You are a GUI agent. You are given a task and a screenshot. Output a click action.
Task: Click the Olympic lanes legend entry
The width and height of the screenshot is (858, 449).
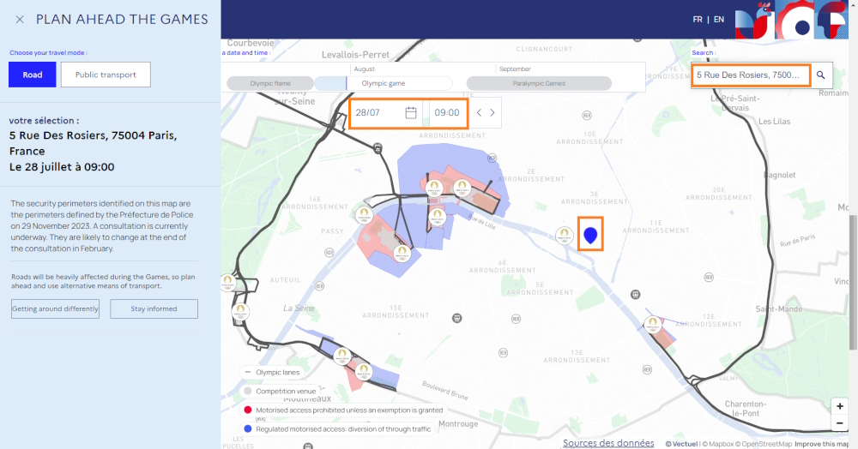pos(272,372)
